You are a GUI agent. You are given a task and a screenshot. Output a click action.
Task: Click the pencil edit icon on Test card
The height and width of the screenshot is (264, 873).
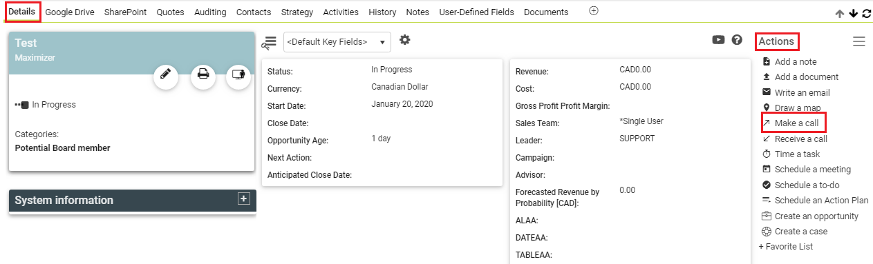pos(165,74)
